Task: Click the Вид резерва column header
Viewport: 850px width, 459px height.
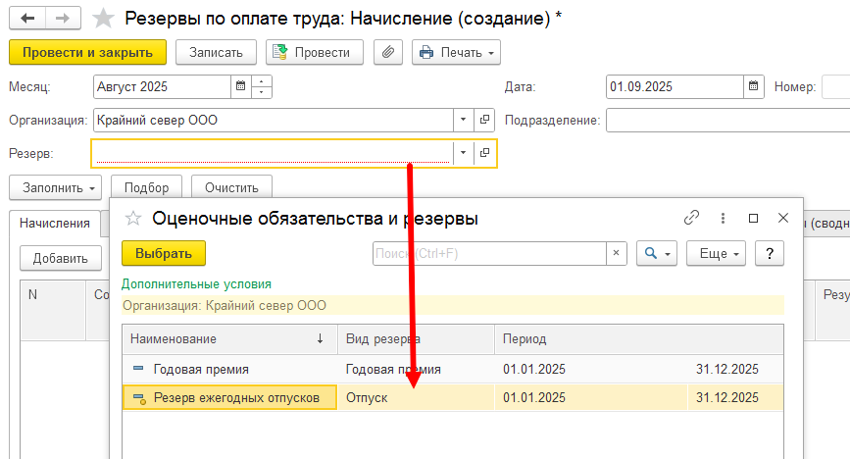Action: pos(417,339)
